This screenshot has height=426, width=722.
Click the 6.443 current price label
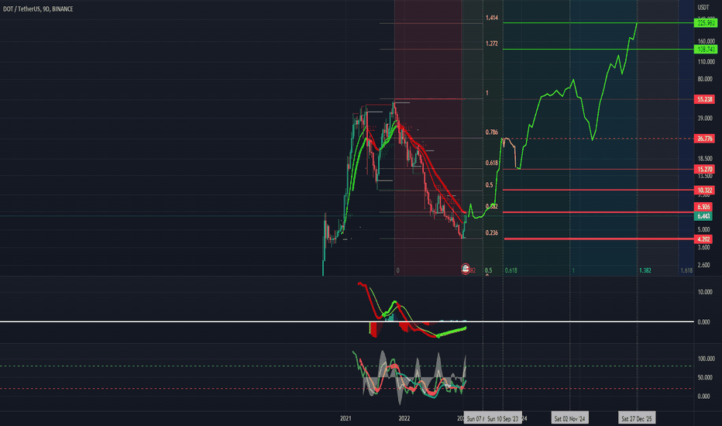click(703, 216)
